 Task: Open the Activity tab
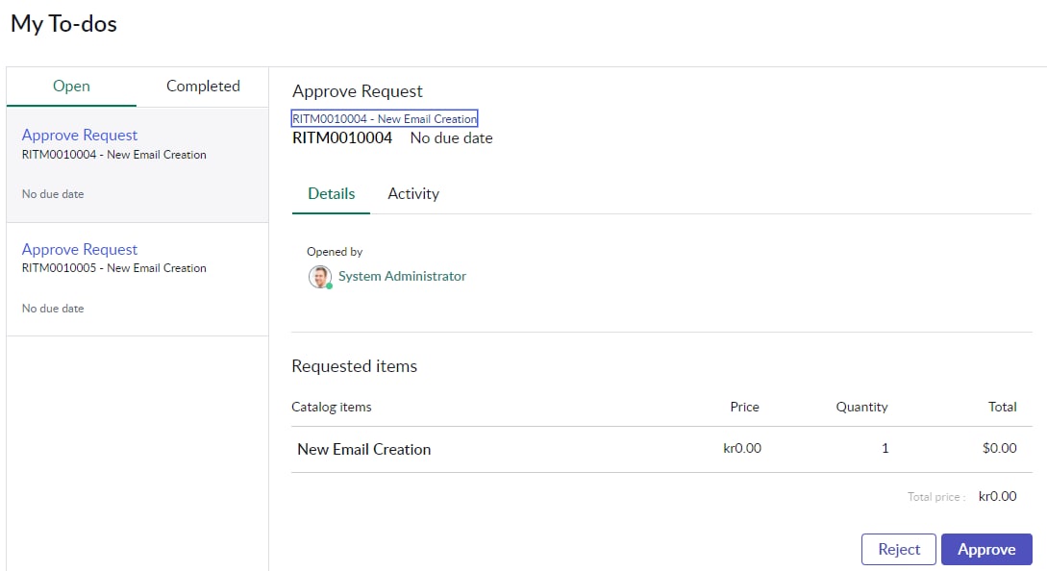tap(413, 193)
